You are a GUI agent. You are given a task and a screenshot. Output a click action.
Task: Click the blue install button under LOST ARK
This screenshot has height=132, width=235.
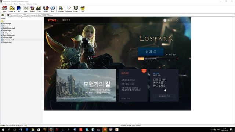coord(151,52)
